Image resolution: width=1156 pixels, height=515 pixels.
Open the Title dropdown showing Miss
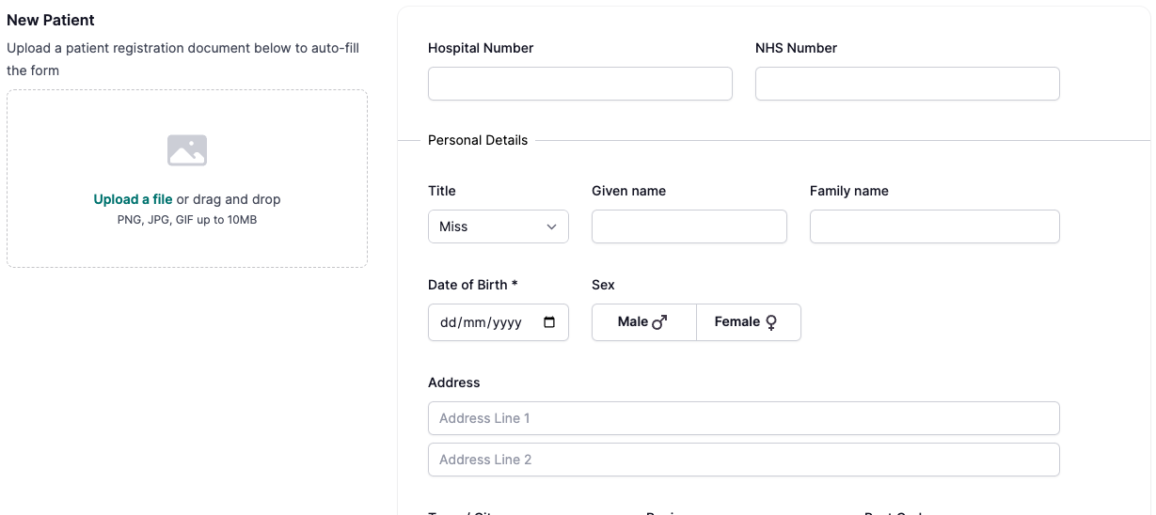tap(499, 226)
